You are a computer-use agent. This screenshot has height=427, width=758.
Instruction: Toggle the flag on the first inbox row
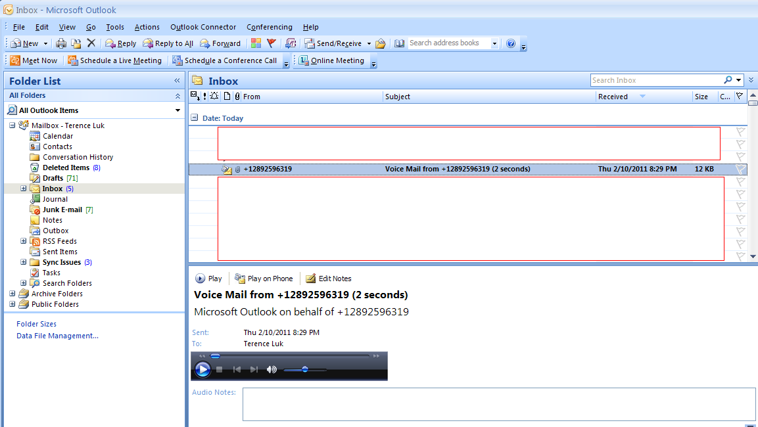point(740,131)
